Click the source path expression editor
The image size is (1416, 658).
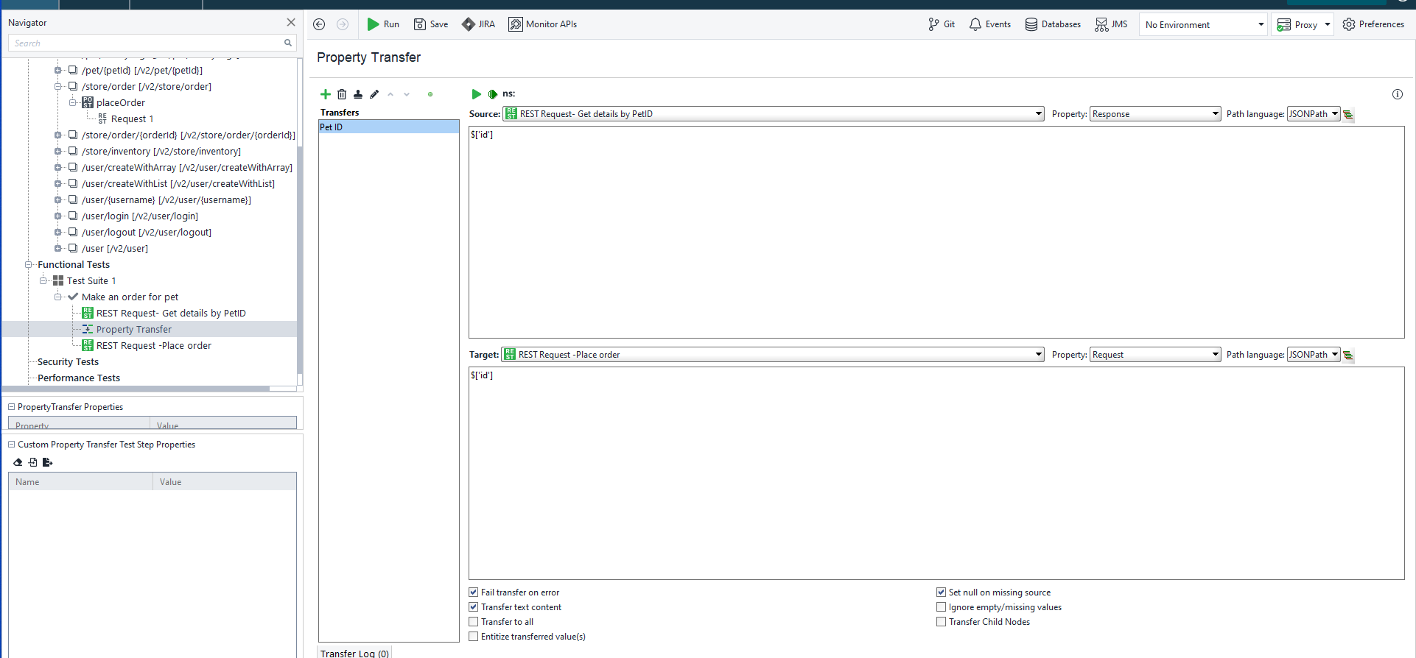pos(936,233)
